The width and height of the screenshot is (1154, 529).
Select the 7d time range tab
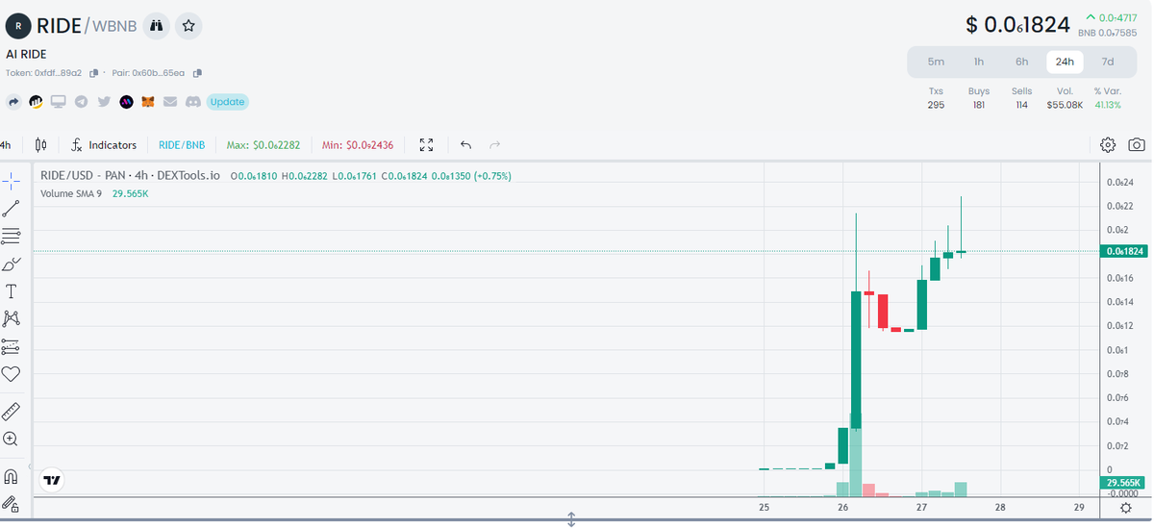tap(1108, 62)
